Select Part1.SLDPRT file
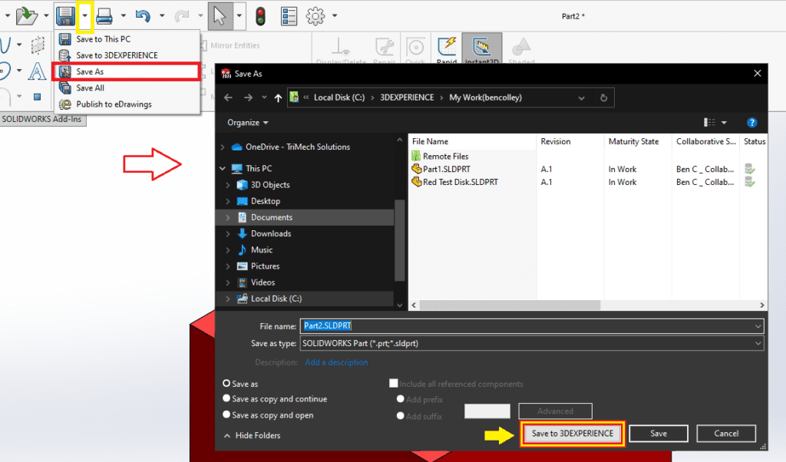Image resolution: width=786 pixels, height=462 pixels. [446, 170]
